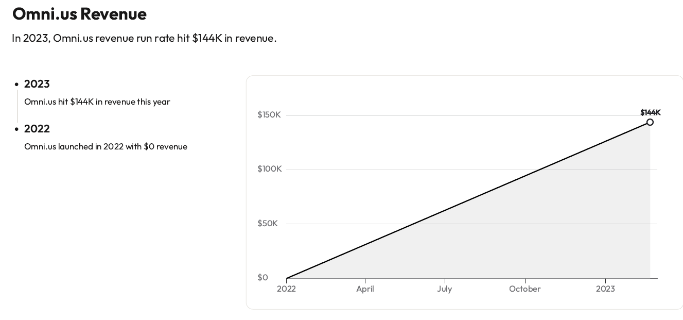Select 'Omni.us launched in 2022 with $0 revenue'
Viewport: 683px width, 320px height.
tap(106, 146)
